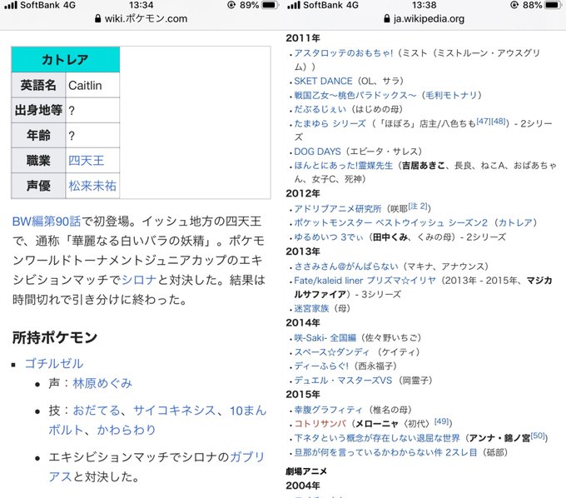Tap the wiki.ポケモン.com address bar
Viewport: 566px width, 498px height.
141,18
